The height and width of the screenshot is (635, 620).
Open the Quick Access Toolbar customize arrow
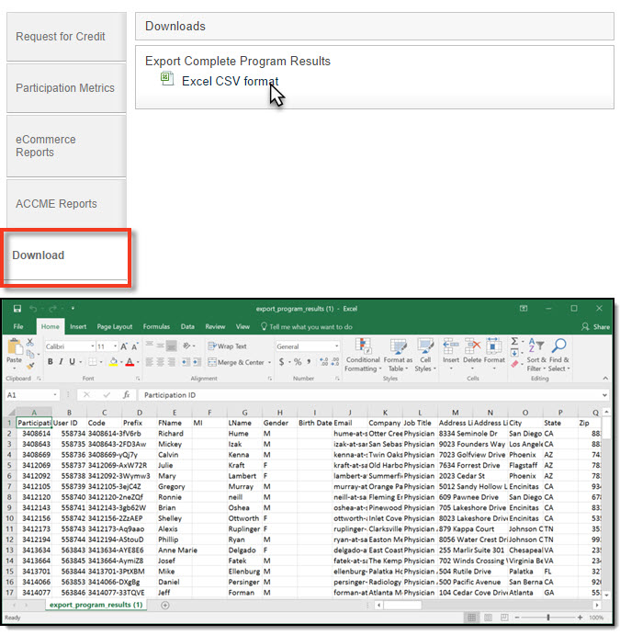(x=73, y=309)
